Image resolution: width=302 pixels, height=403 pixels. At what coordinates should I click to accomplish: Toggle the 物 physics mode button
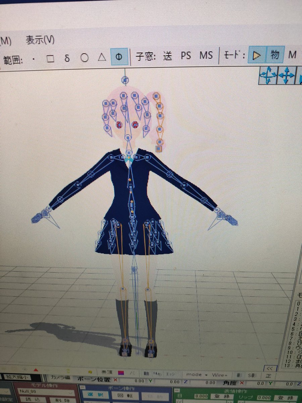pos(275,54)
